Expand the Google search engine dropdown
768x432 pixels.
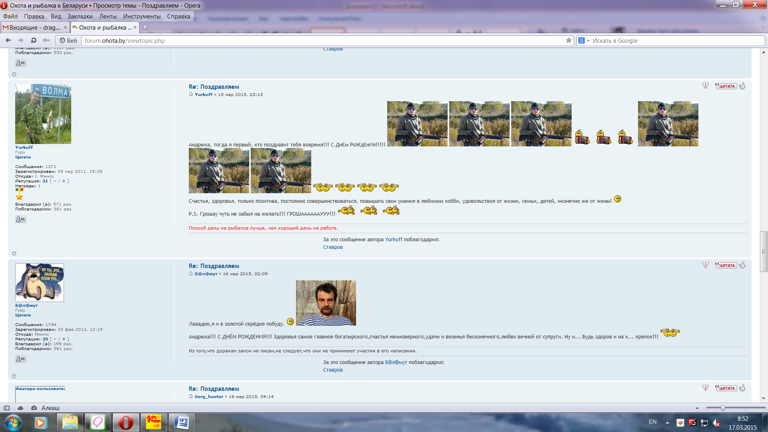pos(588,41)
